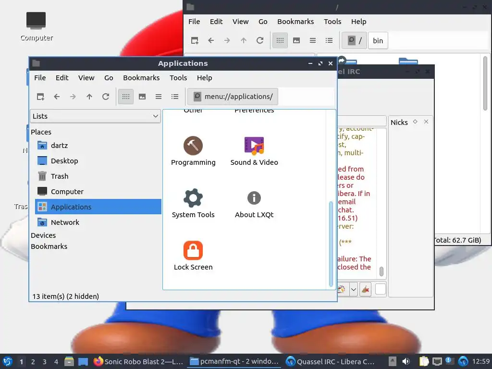Enable thumbnail view in root folder window
The width and height of the screenshot is (492, 369).
tap(296, 40)
